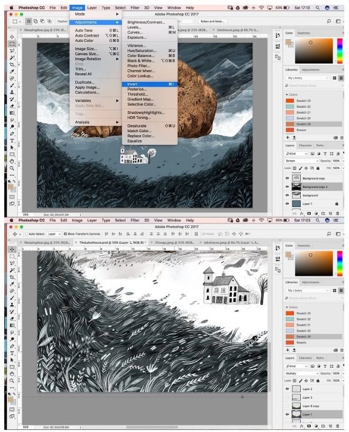This screenshot has width=349, height=432.
Task: Hide the Background copy layer
Action: pos(287,178)
